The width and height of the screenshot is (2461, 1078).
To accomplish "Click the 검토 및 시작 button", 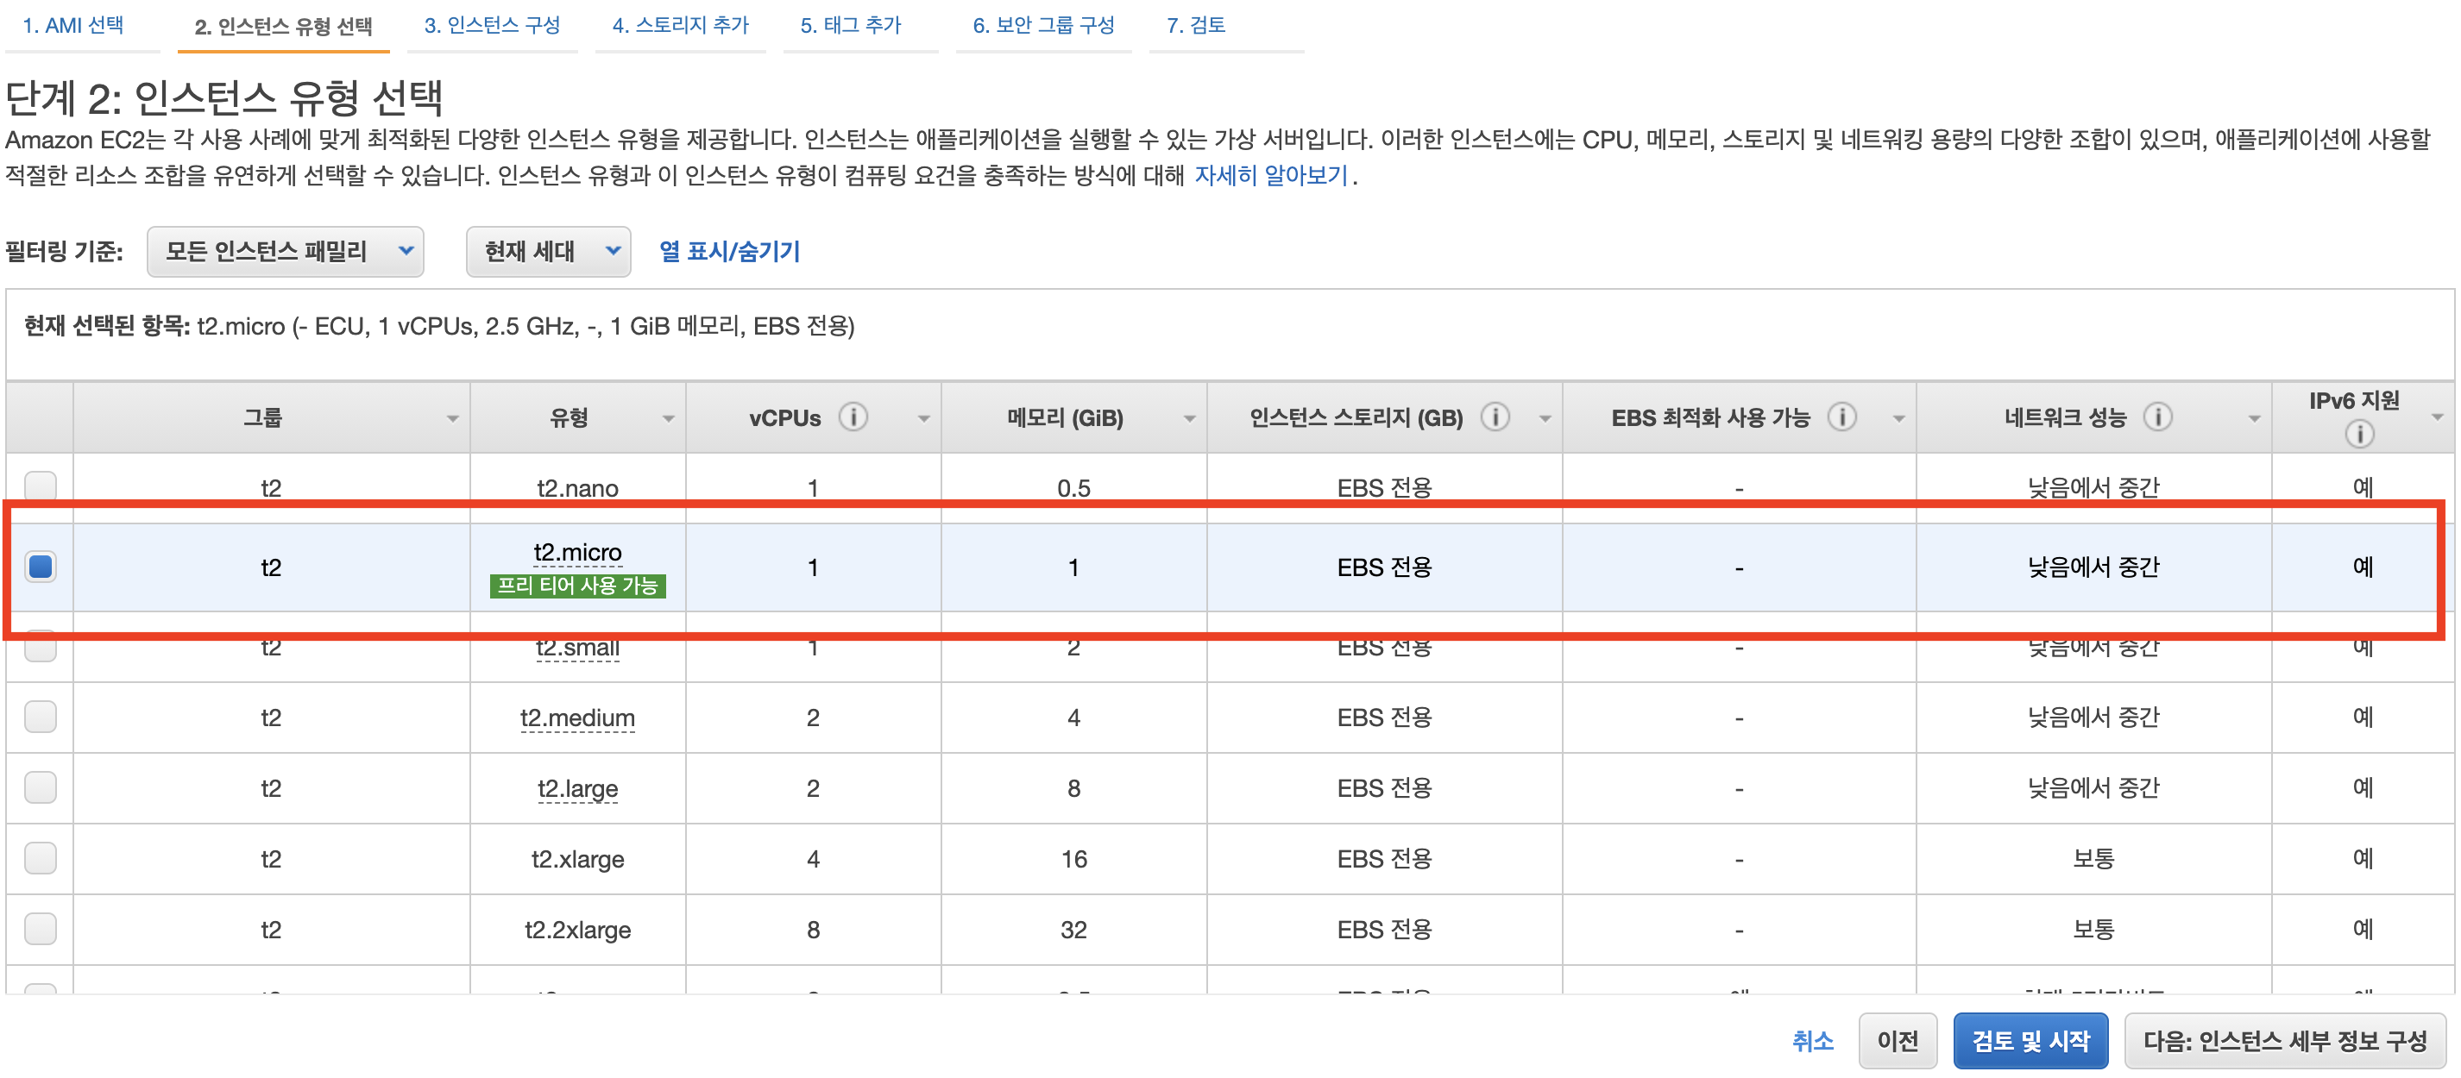I will click(x=2030, y=1040).
